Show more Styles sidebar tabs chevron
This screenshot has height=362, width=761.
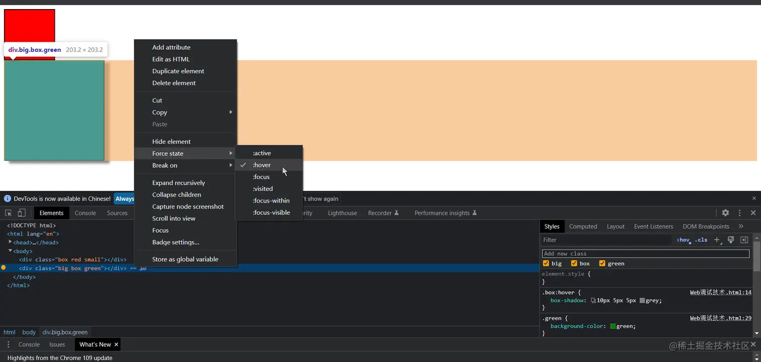(x=741, y=226)
